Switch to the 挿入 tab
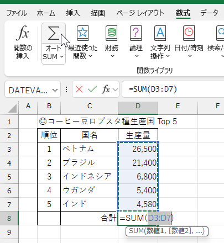The height and width of the screenshot is (243, 224). 73,13
